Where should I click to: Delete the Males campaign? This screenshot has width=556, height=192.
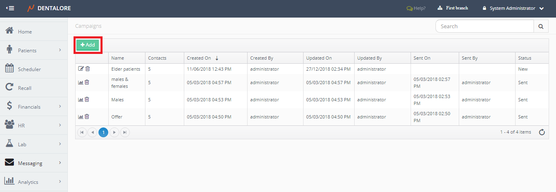tap(87, 100)
